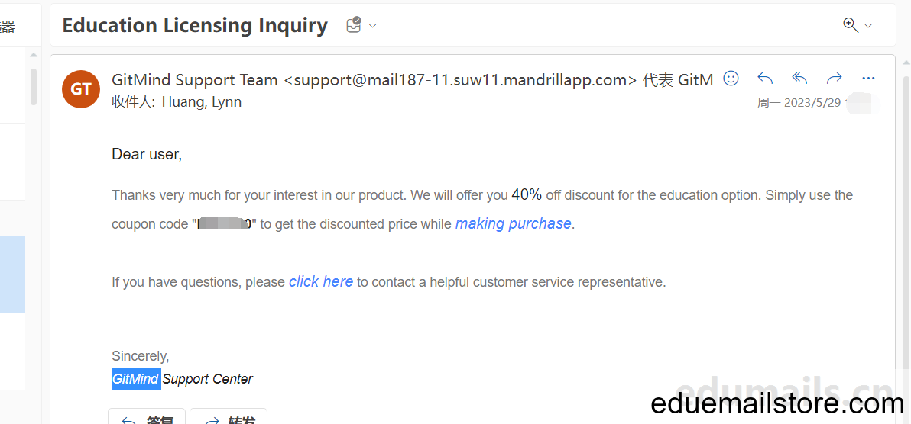
Task: Click the bottom Forward button (转发)
Action: [229, 416]
